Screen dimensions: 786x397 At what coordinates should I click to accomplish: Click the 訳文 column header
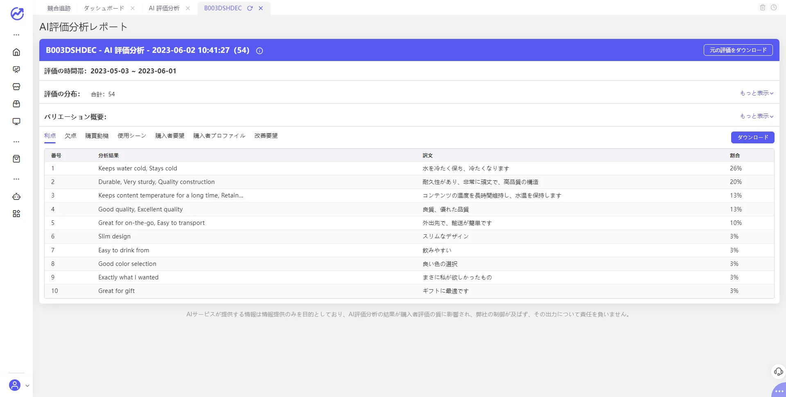pos(428,156)
